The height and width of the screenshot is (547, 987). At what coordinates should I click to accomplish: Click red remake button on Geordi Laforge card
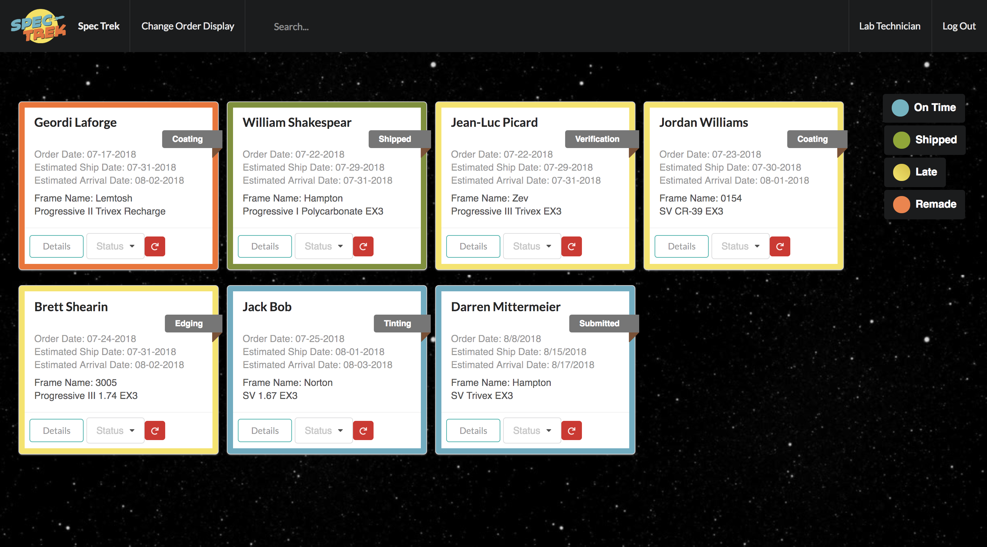tap(155, 246)
